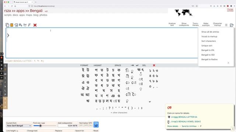Select 'Bengali to ISO' option

(208, 55)
